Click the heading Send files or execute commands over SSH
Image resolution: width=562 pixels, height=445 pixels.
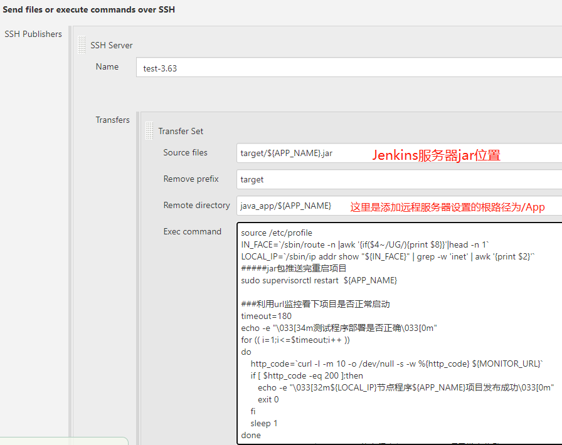click(x=88, y=10)
